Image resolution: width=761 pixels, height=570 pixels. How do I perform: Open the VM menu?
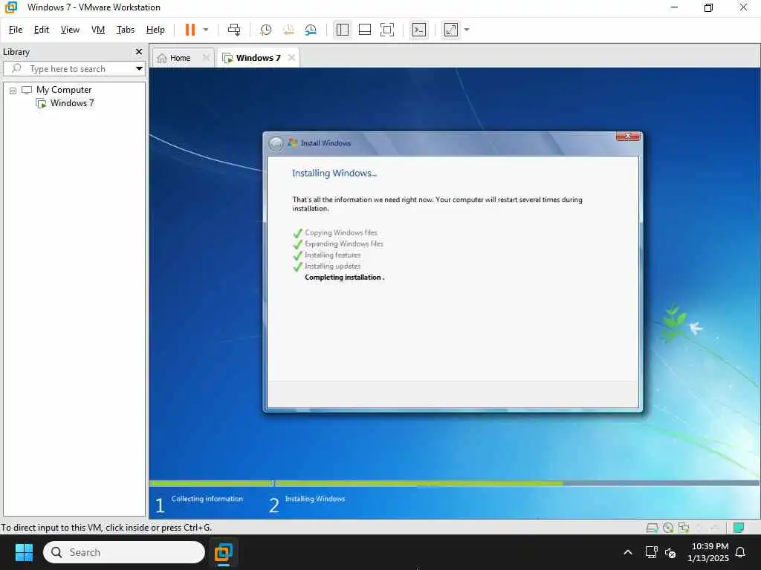[x=98, y=30]
